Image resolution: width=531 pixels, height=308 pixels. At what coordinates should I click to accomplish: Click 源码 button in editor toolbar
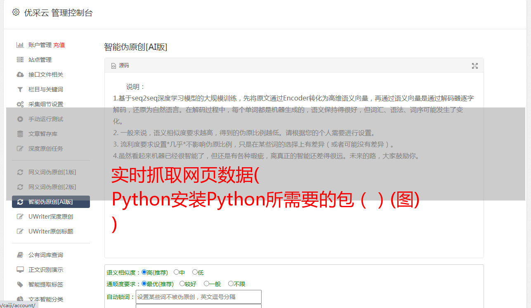click(x=120, y=65)
